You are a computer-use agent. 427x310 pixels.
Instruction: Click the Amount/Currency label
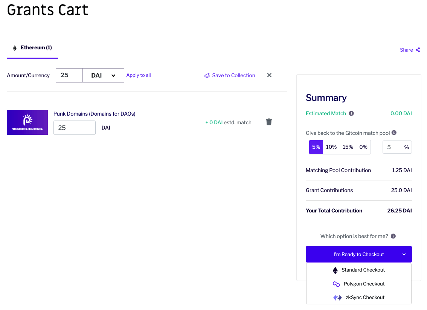coord(28,75)
